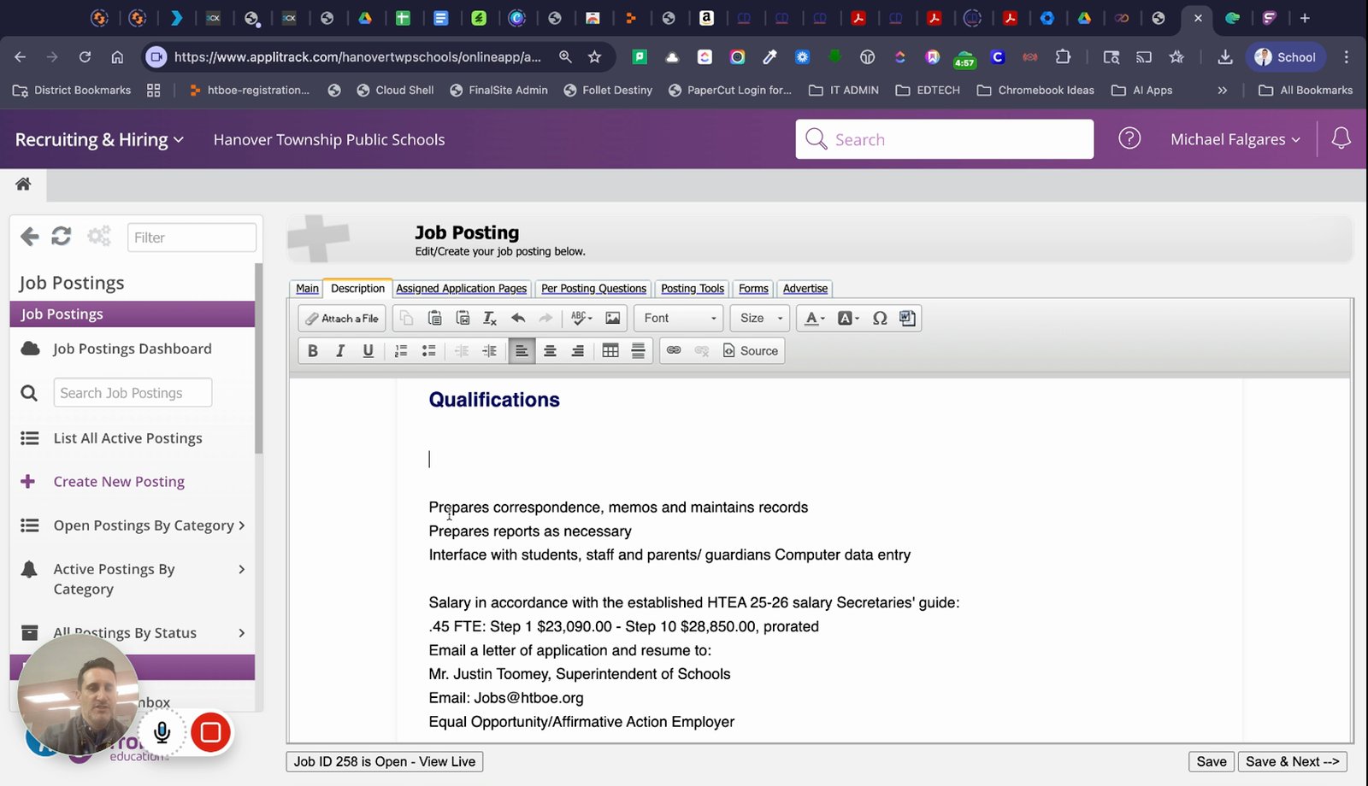
Task: Switch to the Main tab
Action: point(307,289)
